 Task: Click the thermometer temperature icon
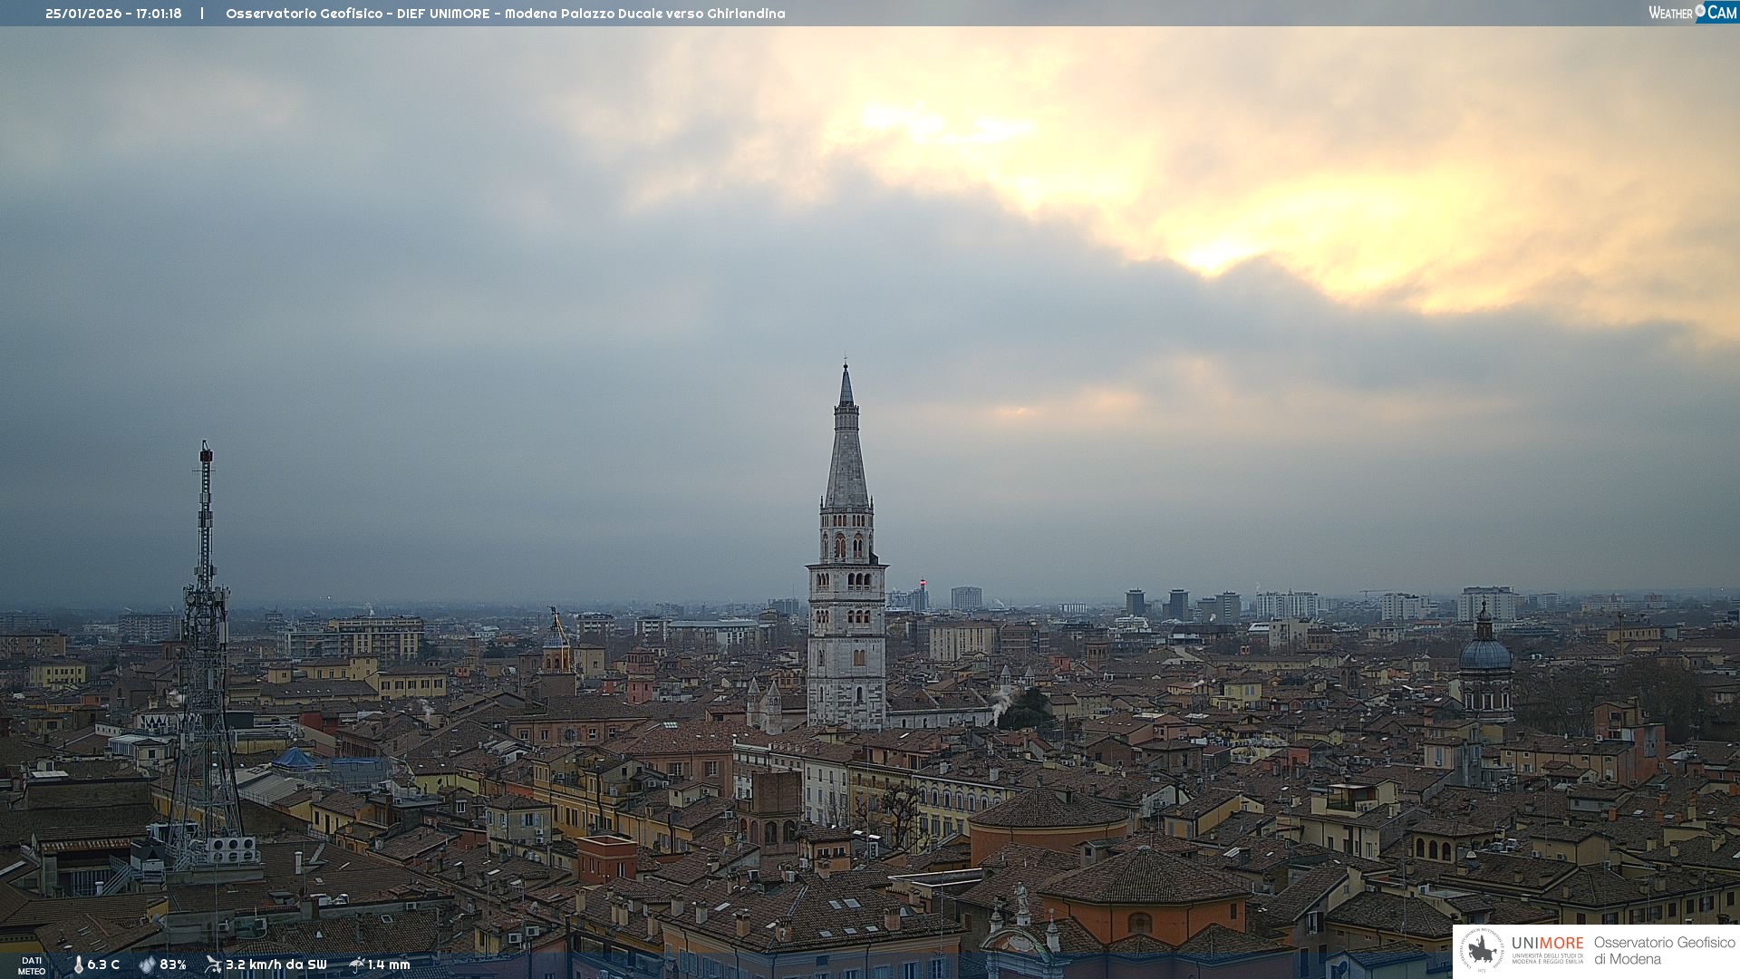(78, 964)
